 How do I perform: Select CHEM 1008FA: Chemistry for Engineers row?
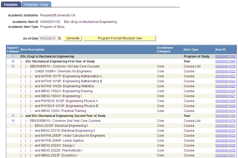(121, 71)
